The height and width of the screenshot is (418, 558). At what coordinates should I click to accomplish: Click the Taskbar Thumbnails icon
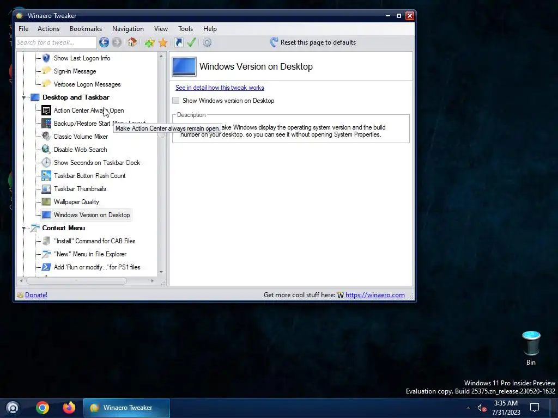point(46,189)
